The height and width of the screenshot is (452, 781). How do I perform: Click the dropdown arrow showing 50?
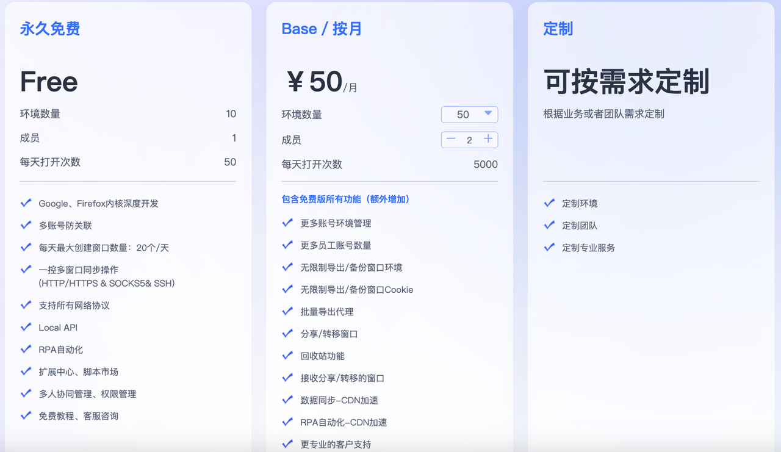[x=489, y=114]
